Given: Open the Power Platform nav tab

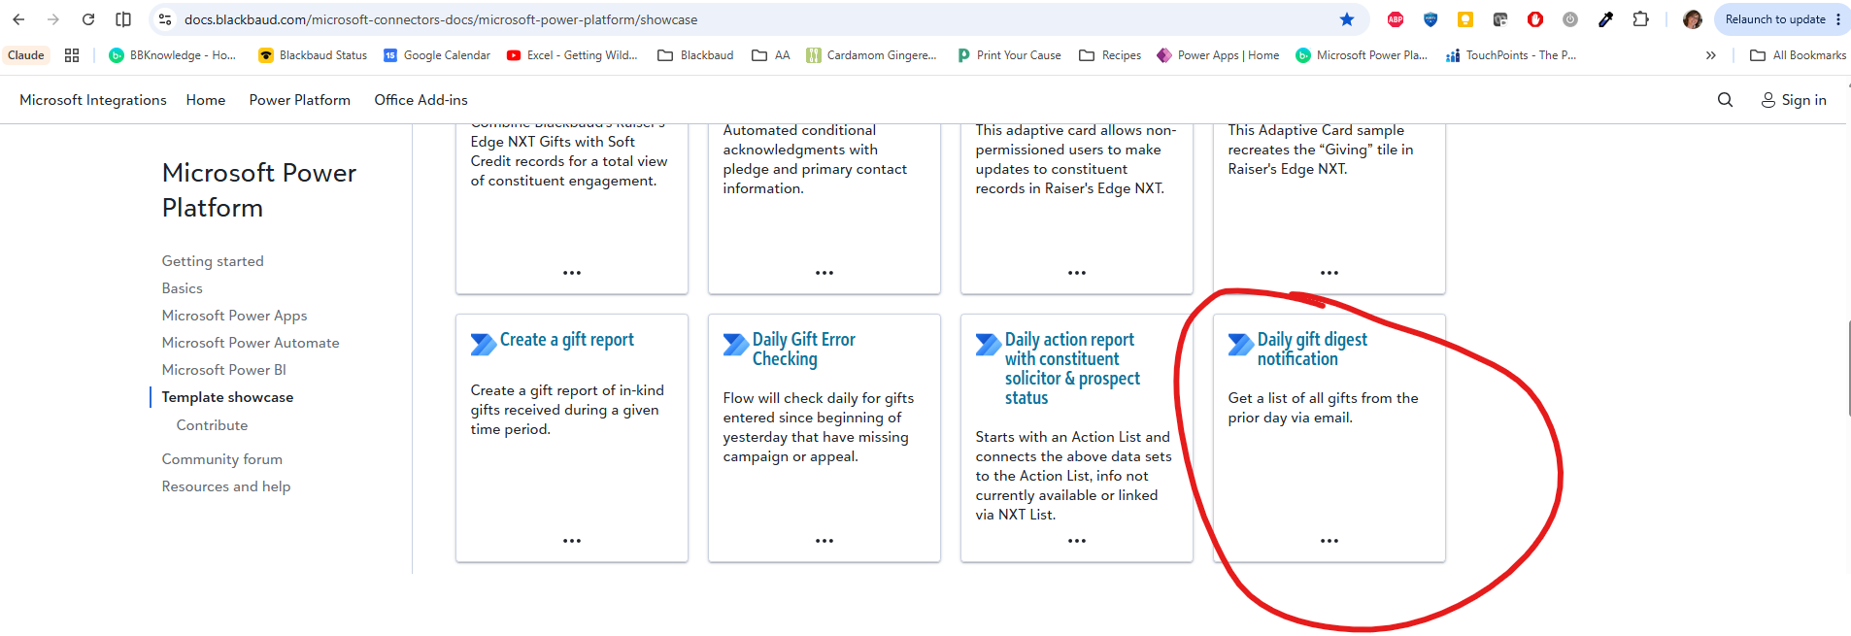Looking at the screenshot, I should pos(300,100).
